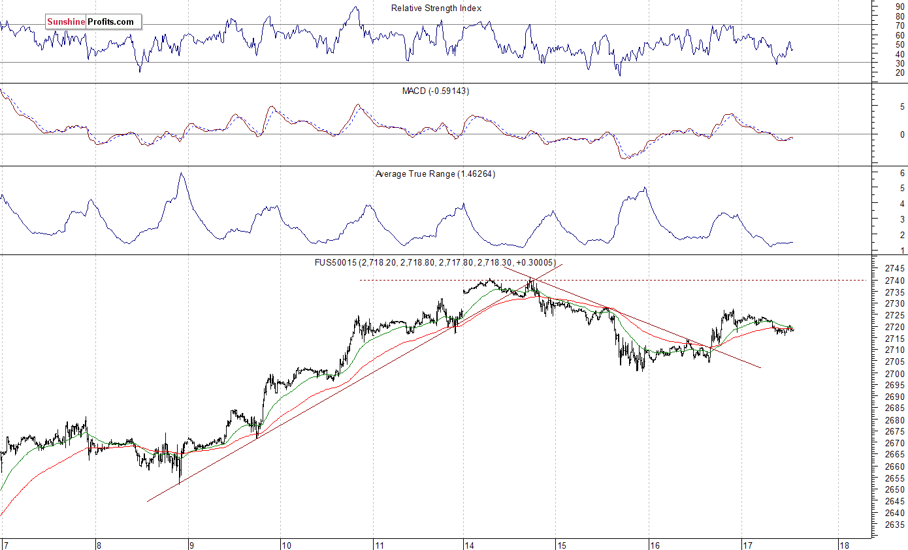Select the 'MACD (-0.59143)' panel title
The width and height of the screenshot is (908, 550).
[435, 91]
